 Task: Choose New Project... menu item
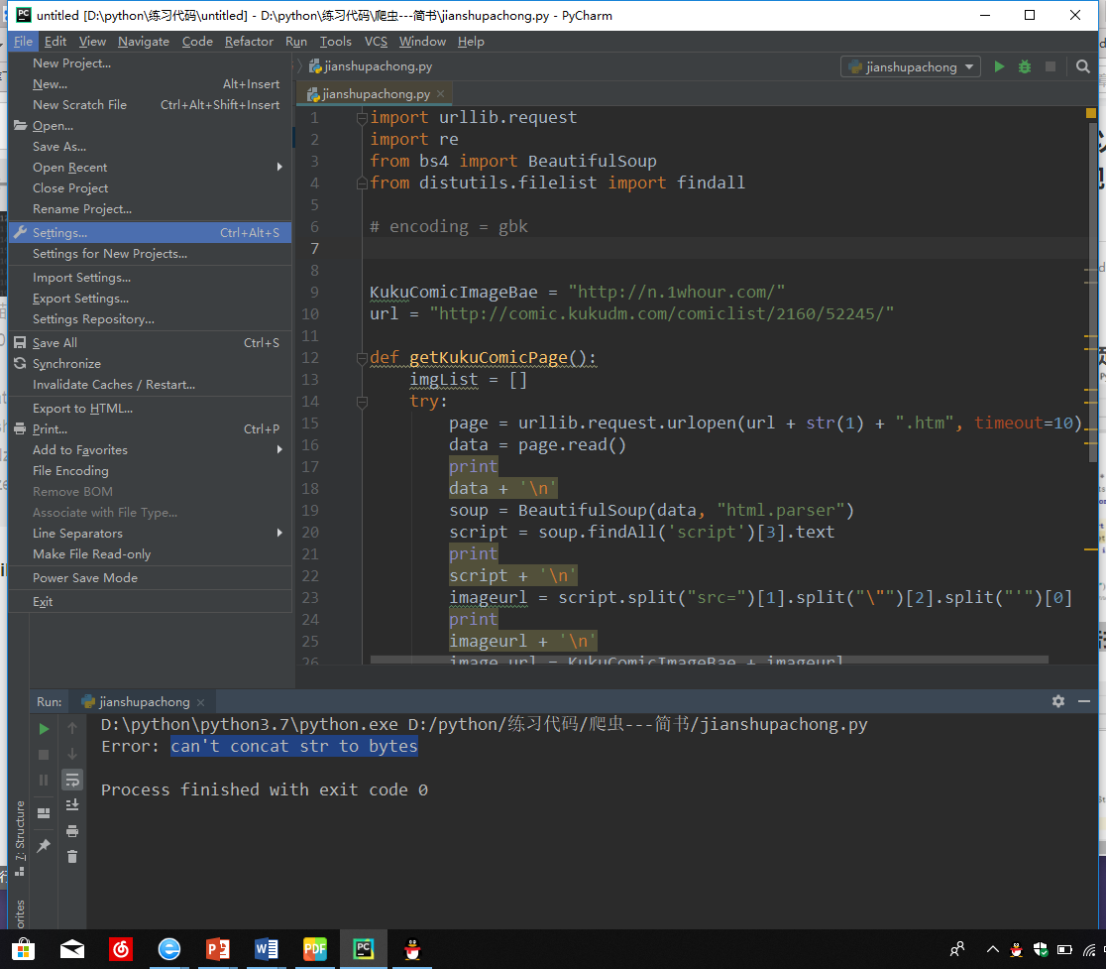tap(151, 62)
